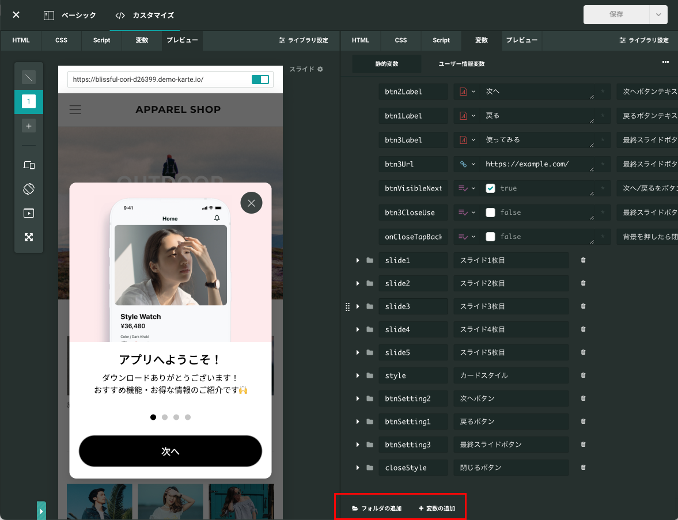This screenshot has width=678, height=520.
Task: Click the 保存 button
Action: tap(616, 15)
